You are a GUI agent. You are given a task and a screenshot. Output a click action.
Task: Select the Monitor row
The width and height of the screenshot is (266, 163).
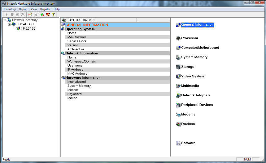click(x=117, y=90)
